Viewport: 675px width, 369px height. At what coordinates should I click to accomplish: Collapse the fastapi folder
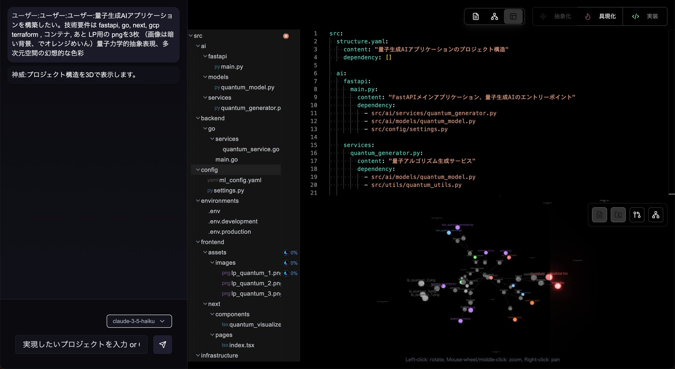[x=205, y=56]
